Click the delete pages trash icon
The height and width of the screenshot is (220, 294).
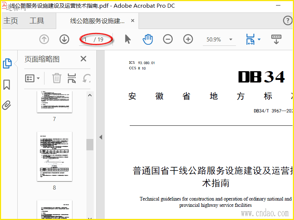click(57, 78)
